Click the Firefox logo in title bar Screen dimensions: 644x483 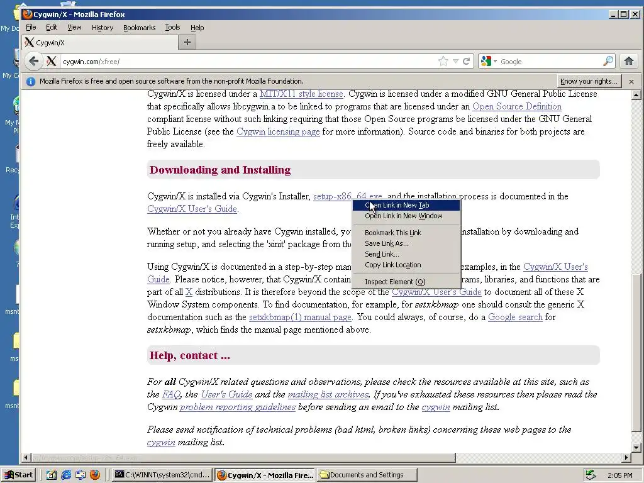[x=28, y=14]
